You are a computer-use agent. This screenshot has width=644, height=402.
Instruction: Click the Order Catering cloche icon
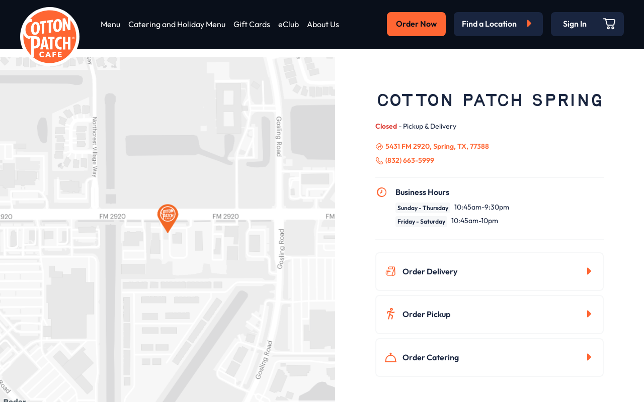point(390,357)
